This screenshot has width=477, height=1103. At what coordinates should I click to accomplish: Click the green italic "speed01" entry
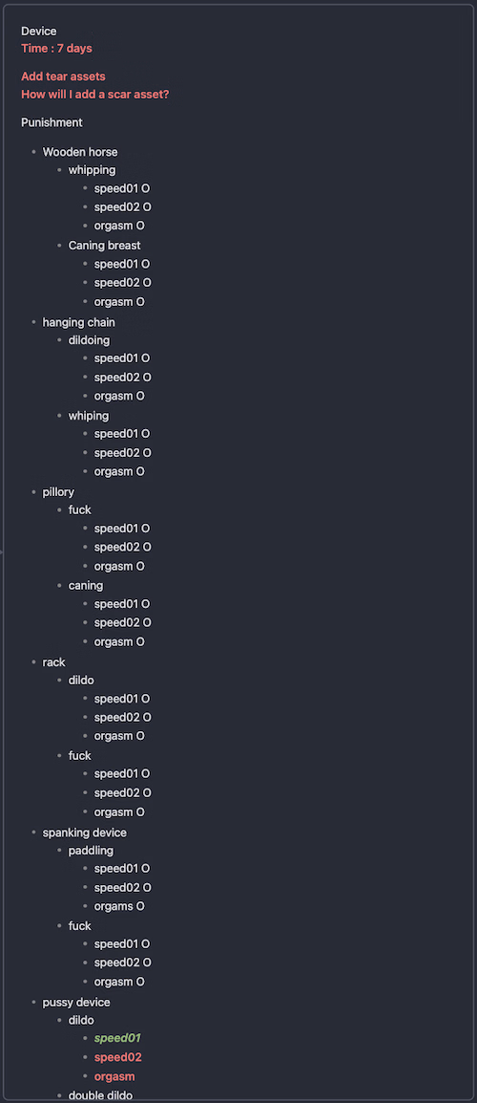pyautogui.click(x=118, y=1038)
